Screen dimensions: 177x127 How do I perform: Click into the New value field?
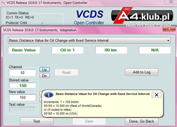click(x=22, y=97)
